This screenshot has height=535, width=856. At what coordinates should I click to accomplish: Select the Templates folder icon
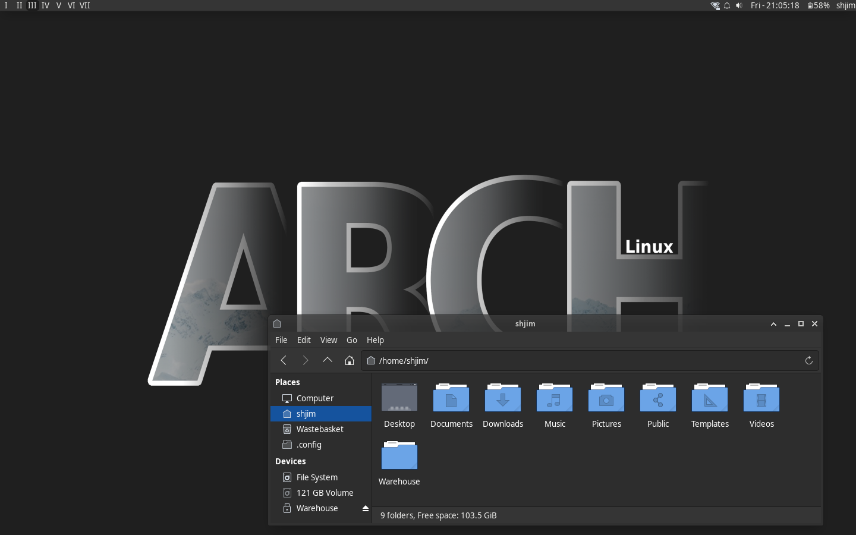click(x=710, y=398)
